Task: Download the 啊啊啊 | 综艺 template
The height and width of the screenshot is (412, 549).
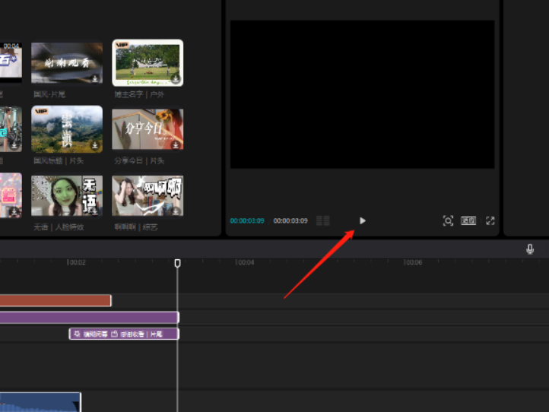Action: click(x=176, y=211)
